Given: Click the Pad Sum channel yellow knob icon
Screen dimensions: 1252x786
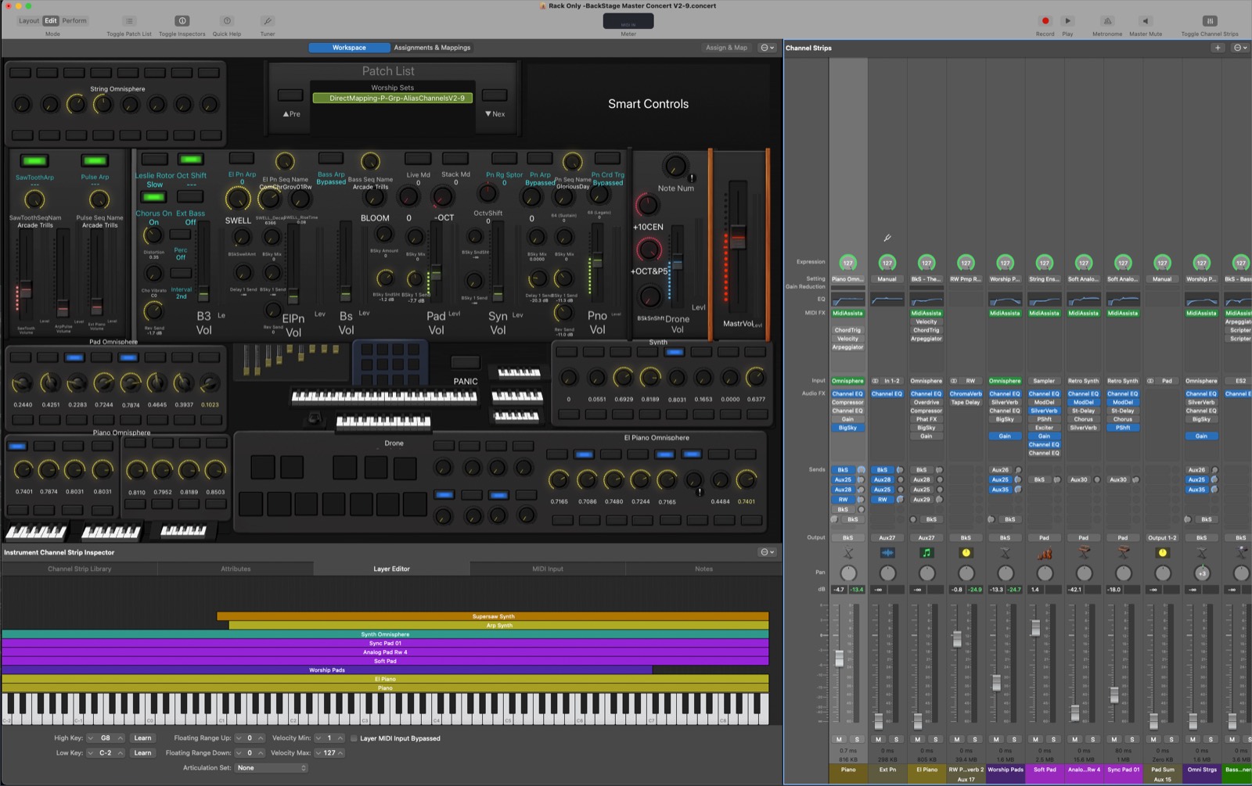Looking at the screenshot, I should pos(1163,553).
